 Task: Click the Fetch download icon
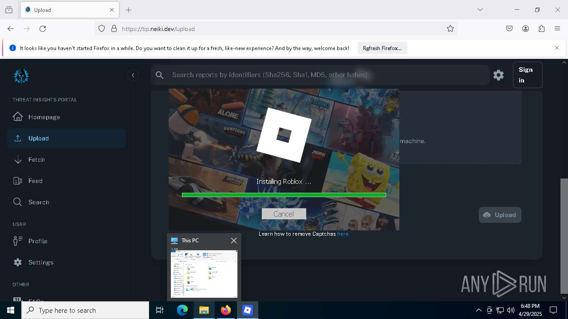coord(18,159)
